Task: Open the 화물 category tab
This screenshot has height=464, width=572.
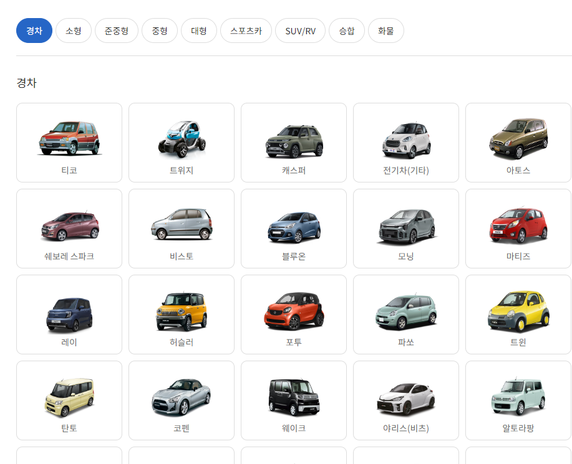Action: coord(385,31)
